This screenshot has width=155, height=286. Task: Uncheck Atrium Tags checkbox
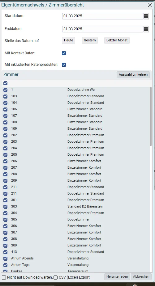coord(6,265)
